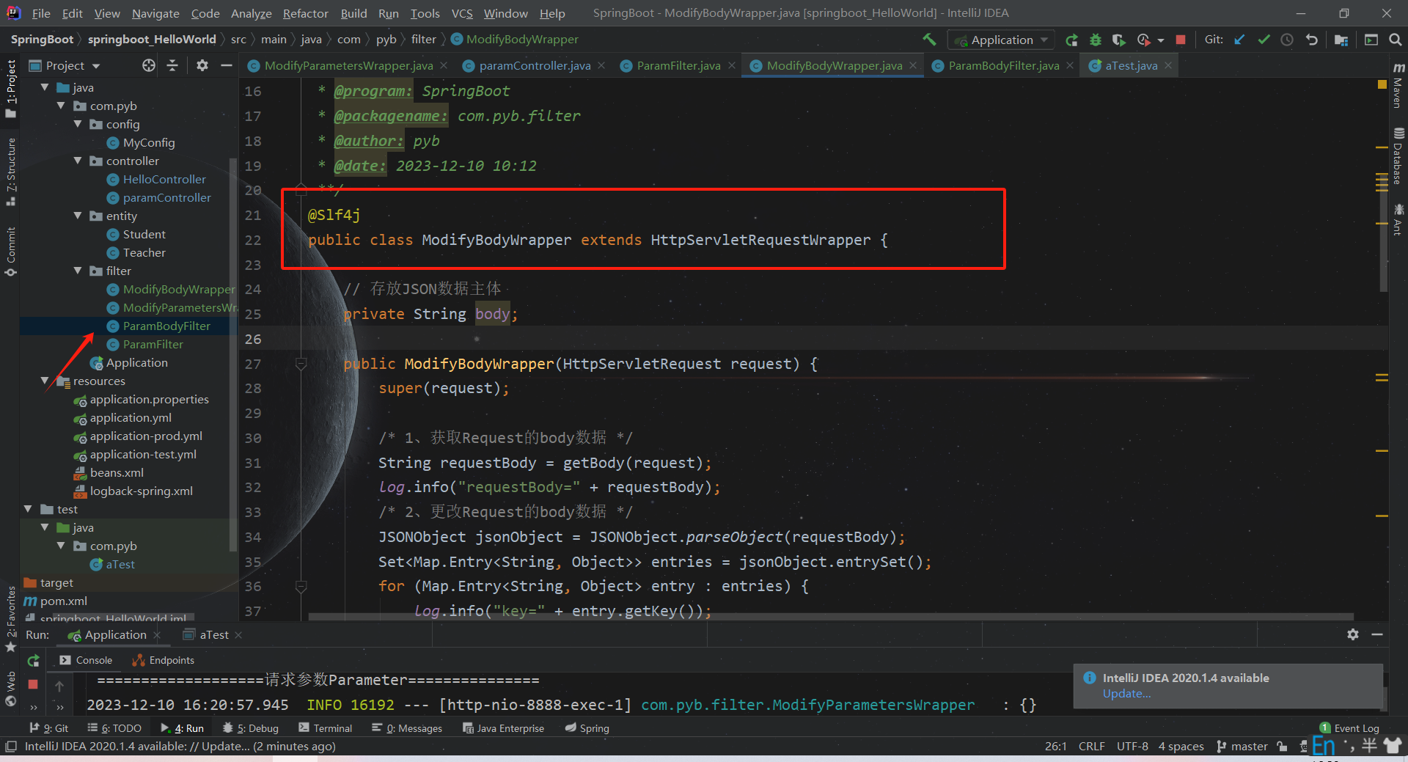Open TODO tool window button
This screenshot has width=1408, height=762.
pos(114,728)
